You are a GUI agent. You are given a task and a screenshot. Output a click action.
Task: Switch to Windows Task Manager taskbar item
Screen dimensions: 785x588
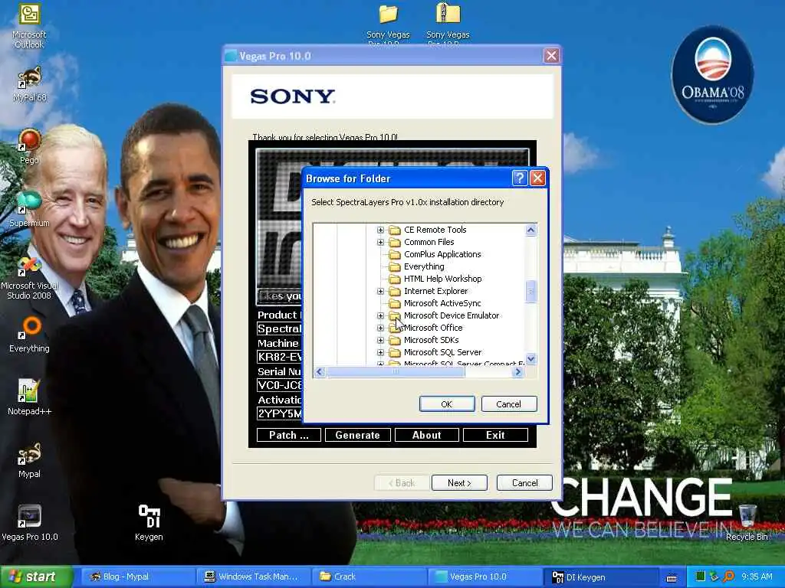coord(253,577)
